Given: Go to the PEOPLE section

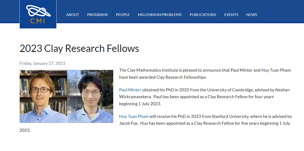Looking at the screenshot, I should (x=123, y=15).
